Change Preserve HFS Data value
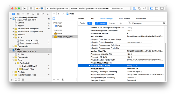 129,57
